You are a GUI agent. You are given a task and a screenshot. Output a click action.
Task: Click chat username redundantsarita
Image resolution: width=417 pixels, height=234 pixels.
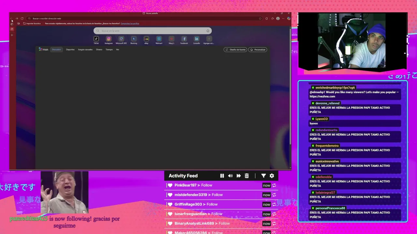coord(326,130)
